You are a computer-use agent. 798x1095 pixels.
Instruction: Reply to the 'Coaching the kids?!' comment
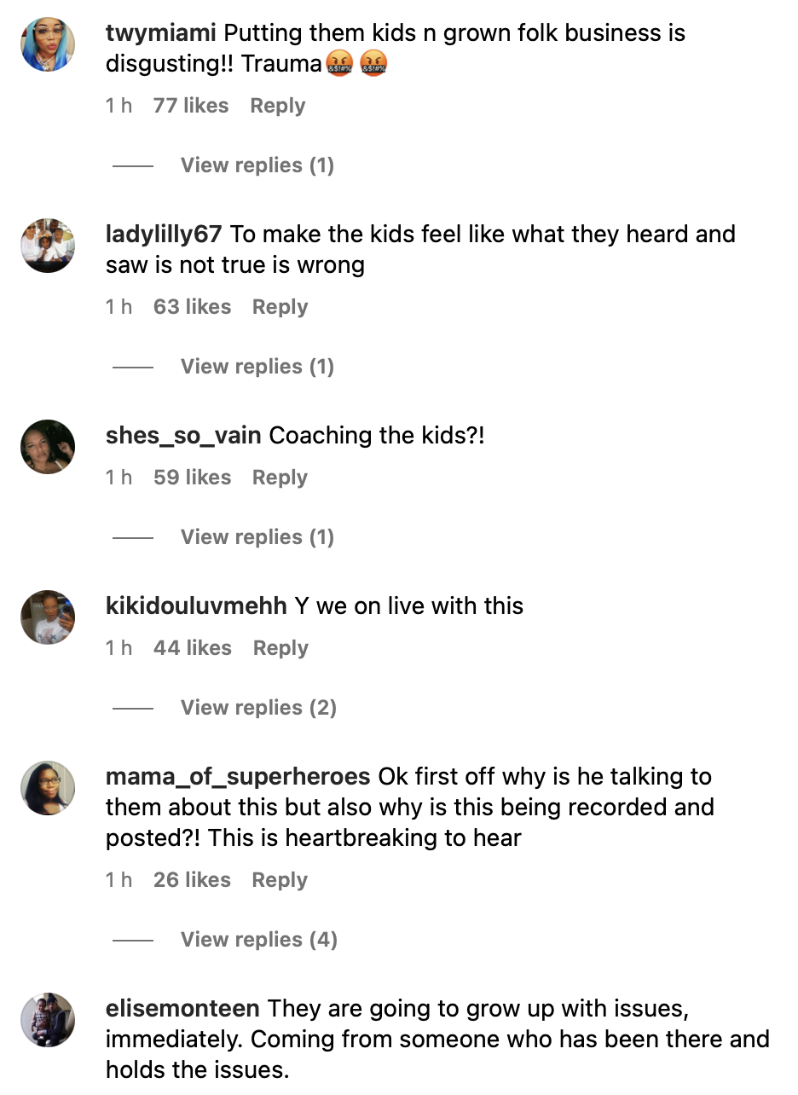[280, 478]
